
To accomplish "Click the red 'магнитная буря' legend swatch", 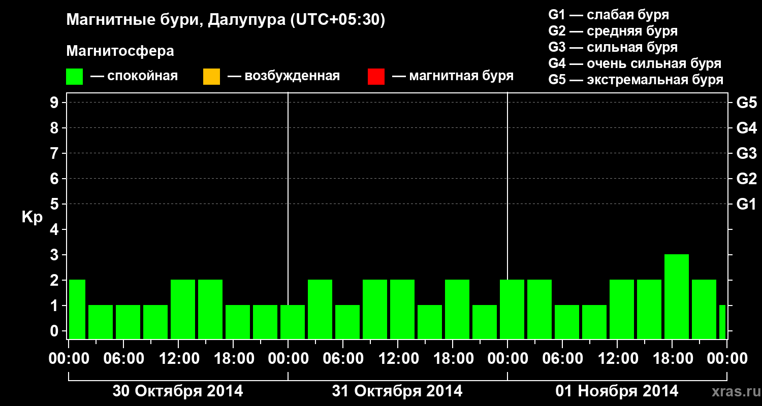I will [376, 77].
